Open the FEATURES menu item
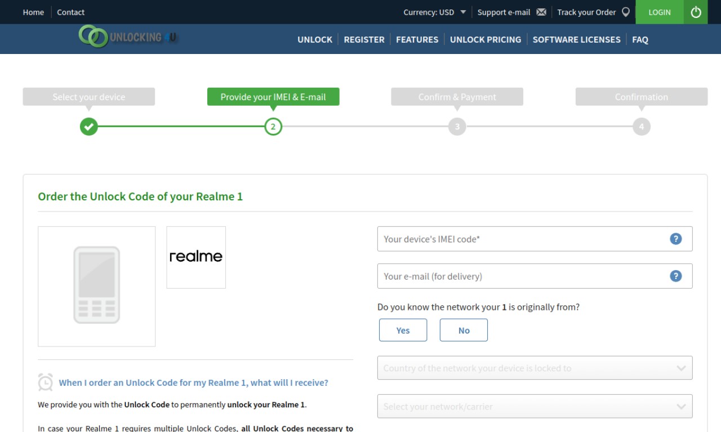Image resolution: width=721 pixels, height=432 pixels. [417, 39]
